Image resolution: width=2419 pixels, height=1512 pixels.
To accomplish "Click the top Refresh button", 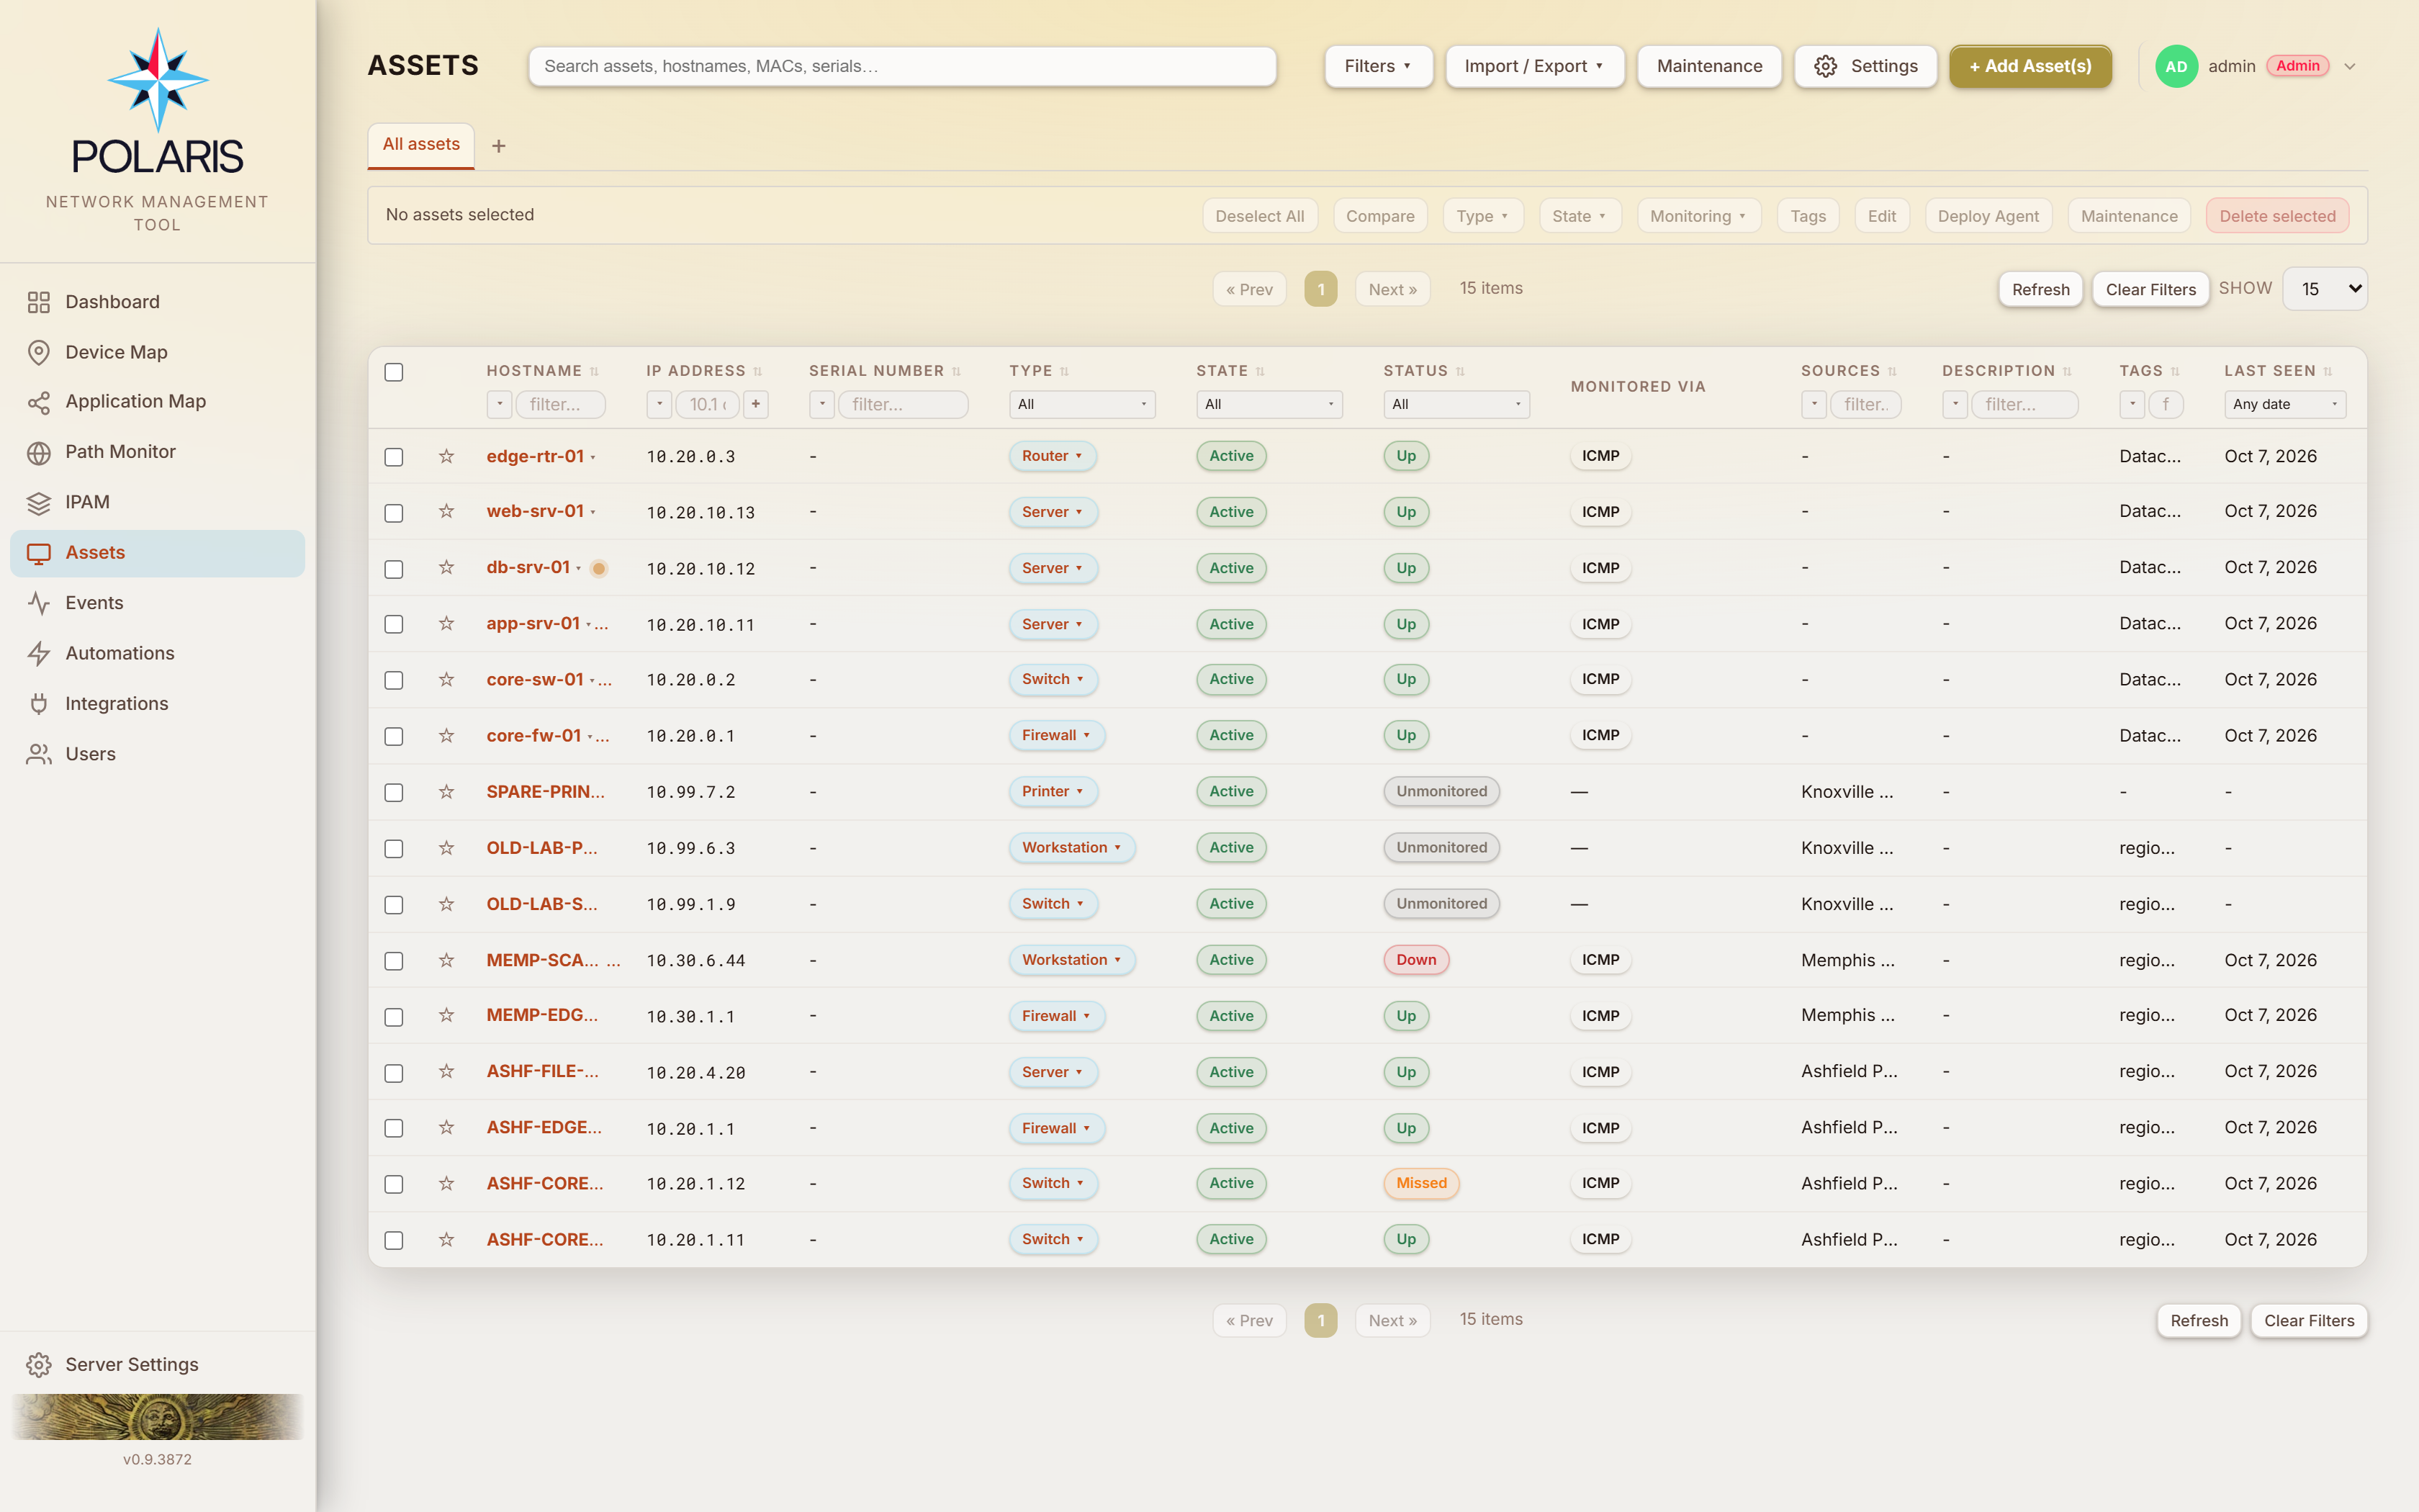I will (2040, 289).
